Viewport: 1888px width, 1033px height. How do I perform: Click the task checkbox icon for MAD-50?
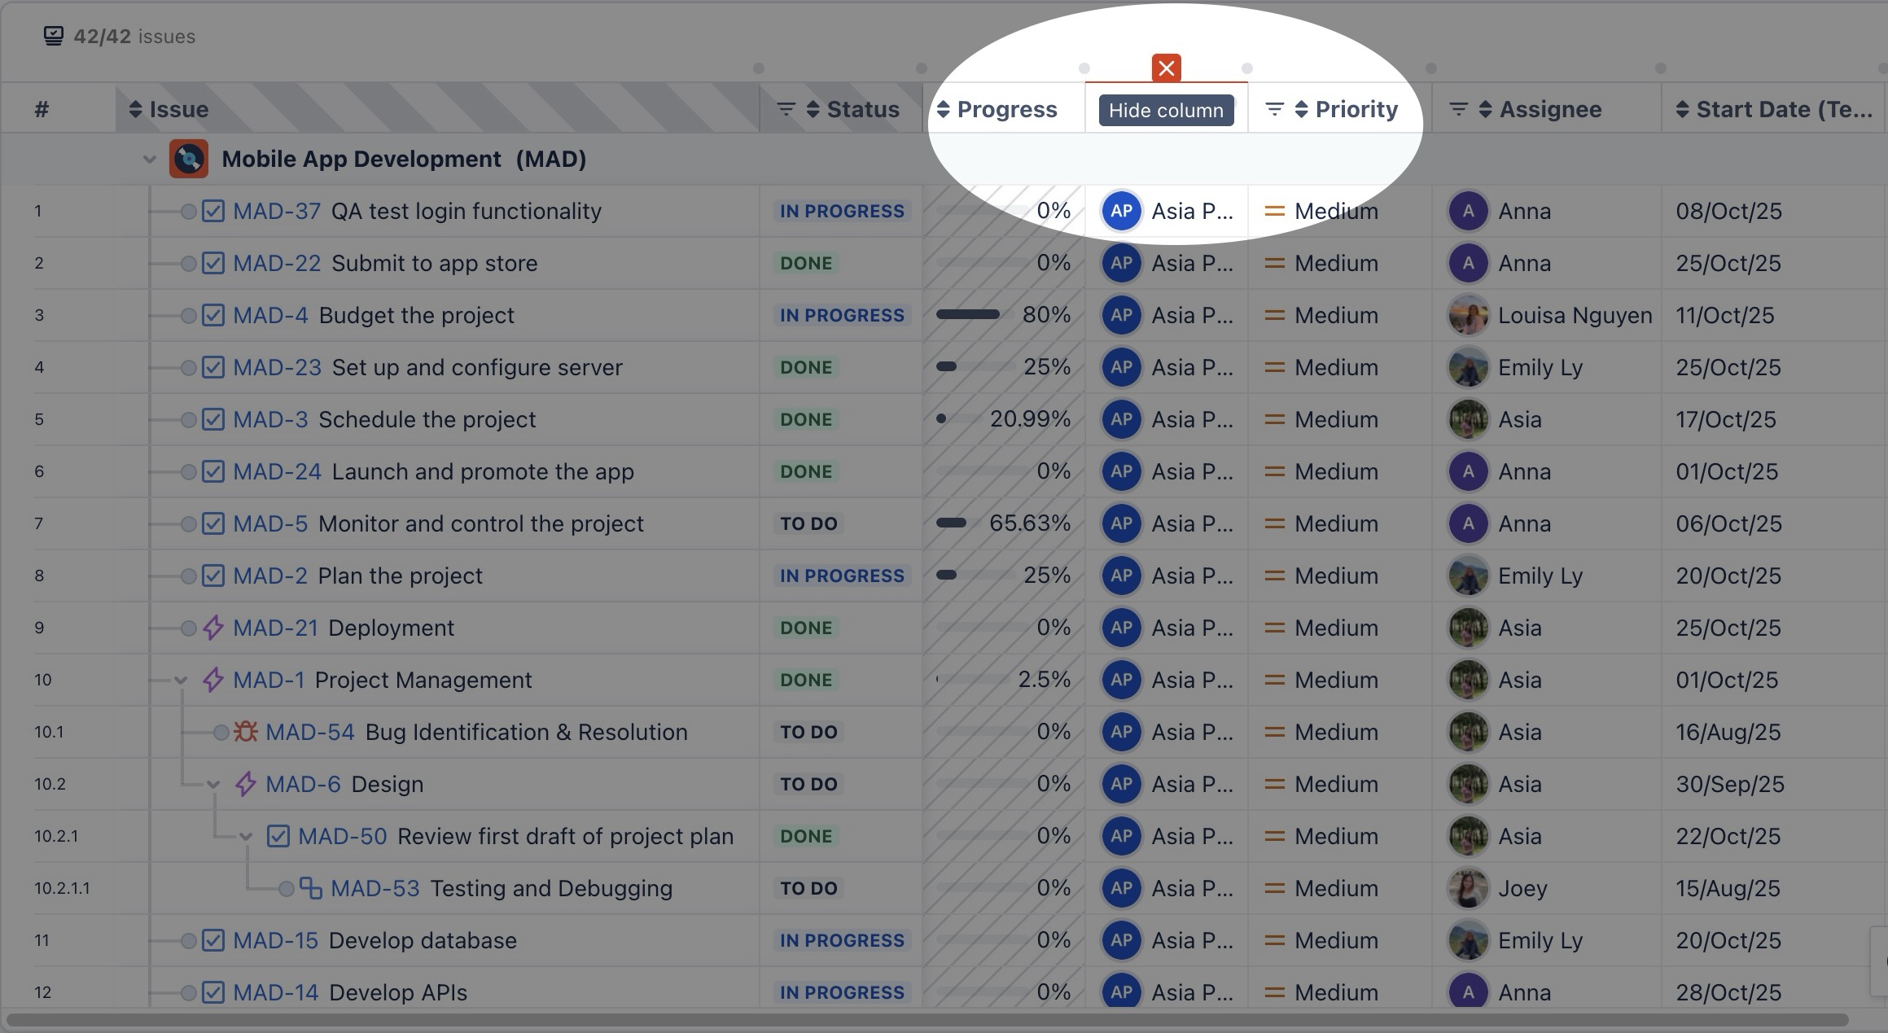[x=278, y=836]
